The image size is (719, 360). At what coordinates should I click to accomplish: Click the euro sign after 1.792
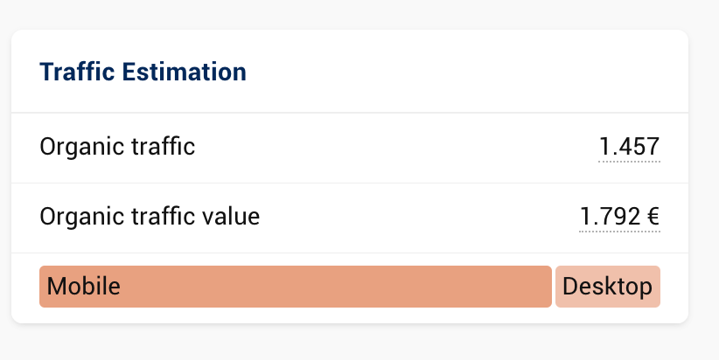[x=653, y=216]
